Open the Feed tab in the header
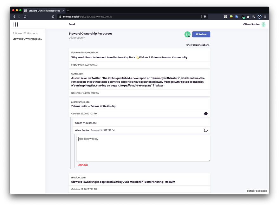 pyautogui.click(x=72, y=24)
